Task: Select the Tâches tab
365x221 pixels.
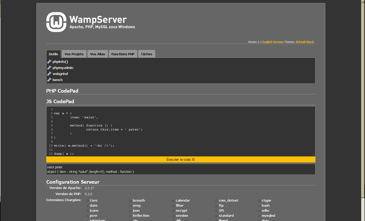Action: click(x=146, y=54)
